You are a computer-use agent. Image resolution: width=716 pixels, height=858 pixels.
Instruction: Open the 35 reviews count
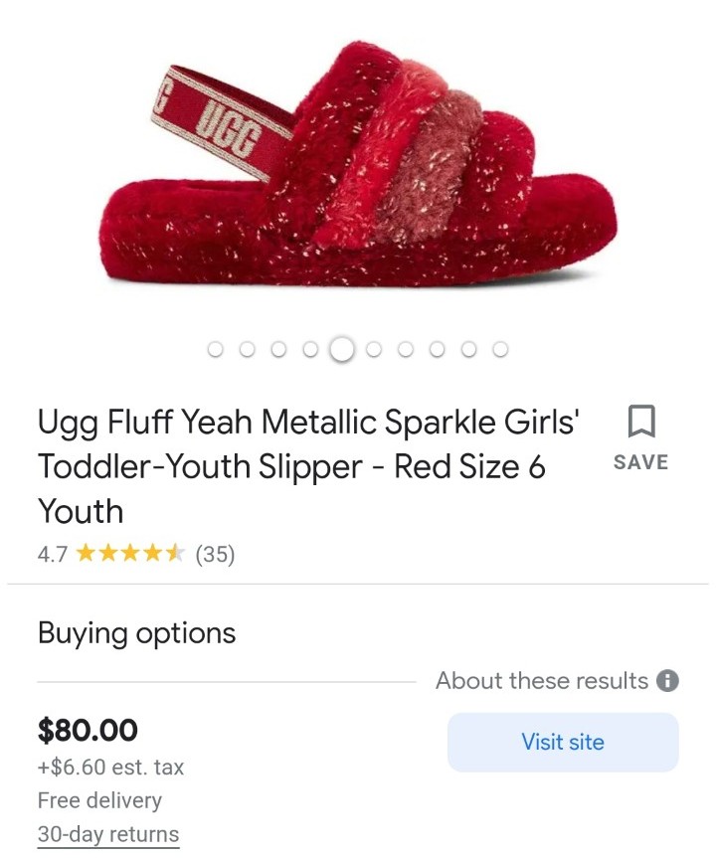pyautogui.click(x=215, y=554)
